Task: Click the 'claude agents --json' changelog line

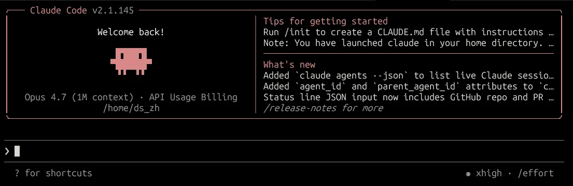Action: click(x=409, y=76)
